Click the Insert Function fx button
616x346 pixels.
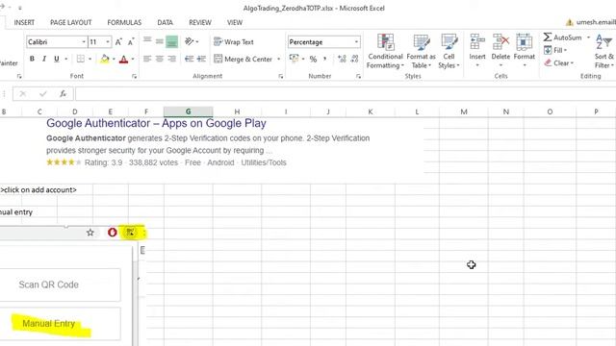63,94
